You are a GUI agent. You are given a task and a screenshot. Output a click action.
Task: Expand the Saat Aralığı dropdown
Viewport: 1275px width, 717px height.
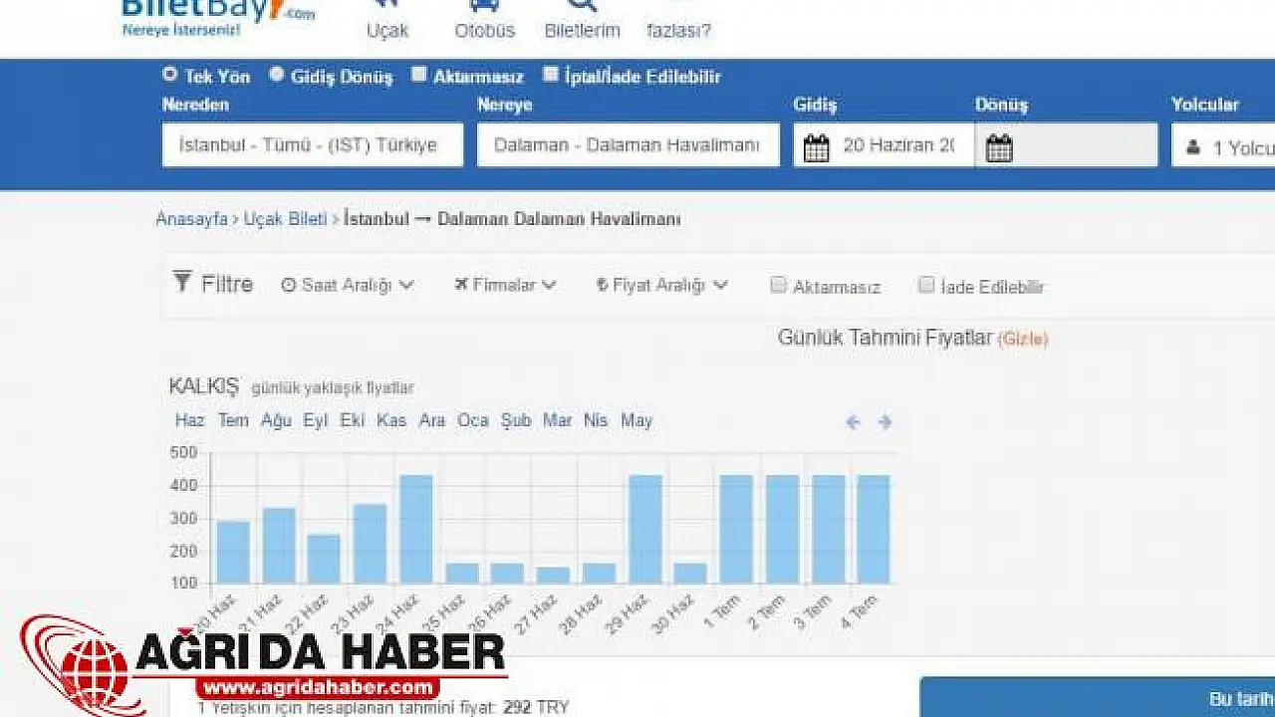[348, 285]
